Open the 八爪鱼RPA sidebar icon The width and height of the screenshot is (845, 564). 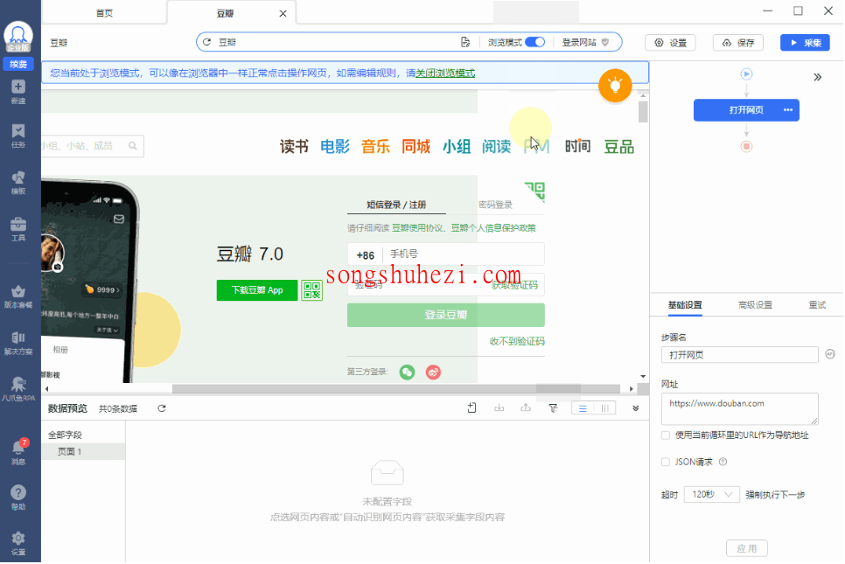coord(18,389)
